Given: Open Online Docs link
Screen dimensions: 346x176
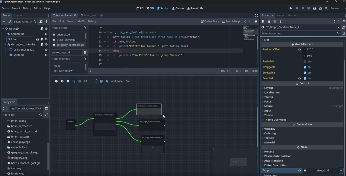Looking at the screenshot, I should click(210, 21).
